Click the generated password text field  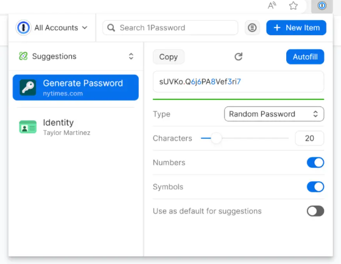click(x=238, y=82)
